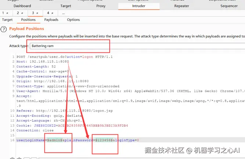Click the Upgrade-Insecure-Requests header line
This screenshot has height=159, width=245.
point(47,76)
